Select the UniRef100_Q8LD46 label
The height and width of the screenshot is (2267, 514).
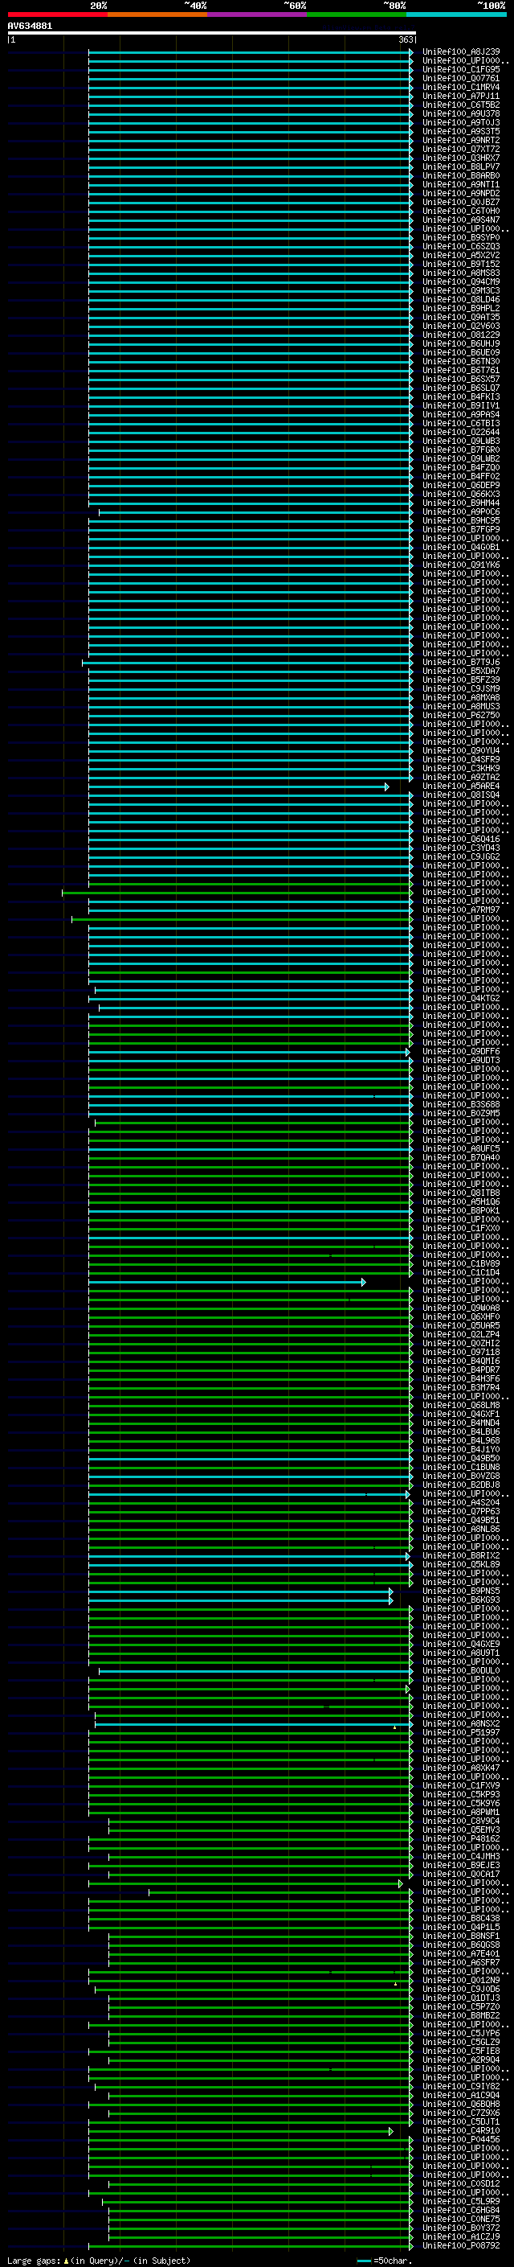[x=460, y=299]
